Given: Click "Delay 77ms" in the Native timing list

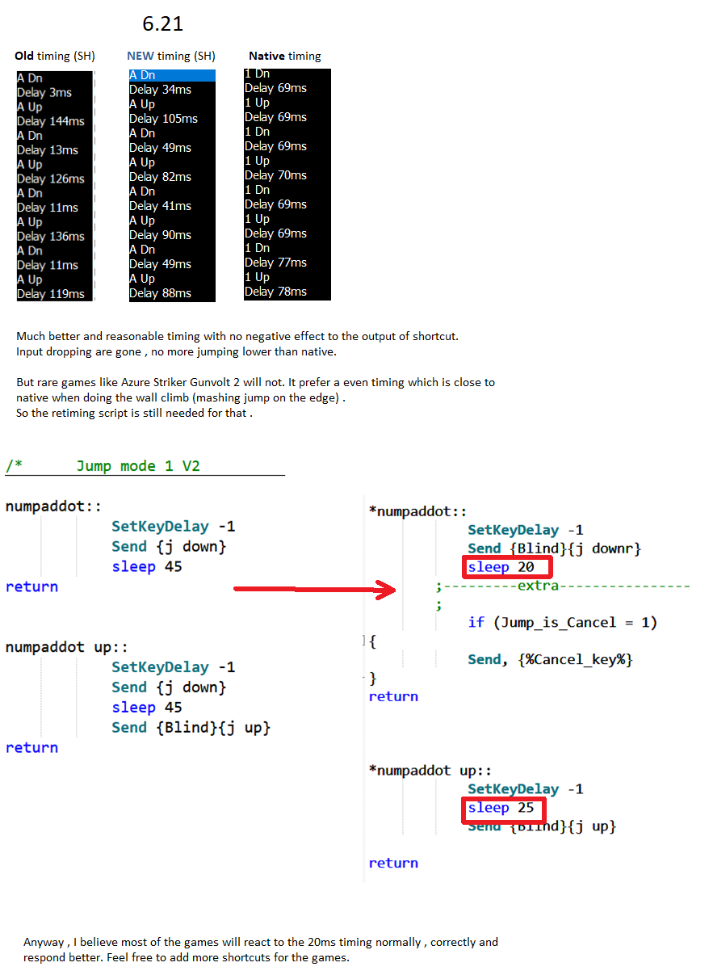Looking at the screenshot, I should coord(276,263).
